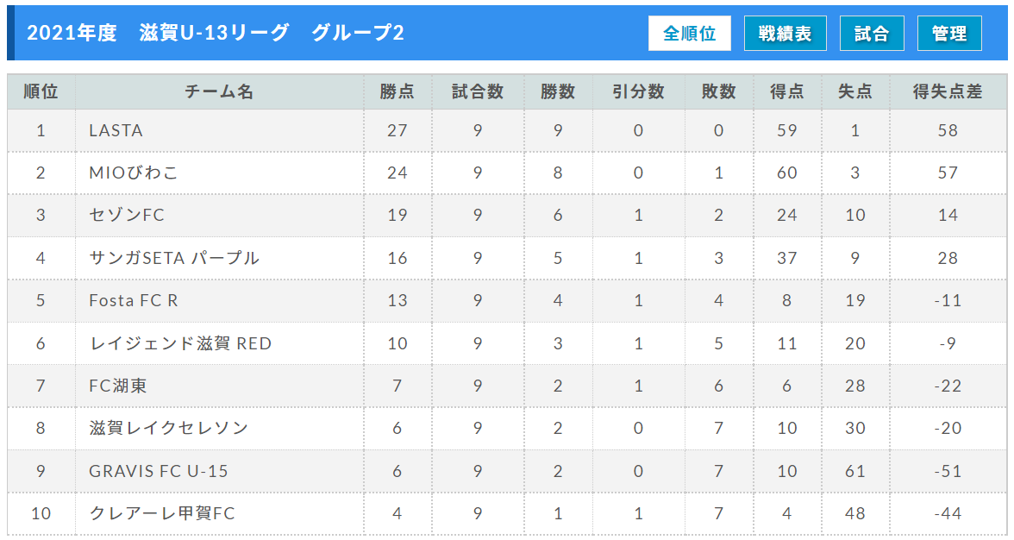Select レイジェンド滋賀 RED team row
The height and width of the screenshot is (540, 1014).
[x=507, y=342]
